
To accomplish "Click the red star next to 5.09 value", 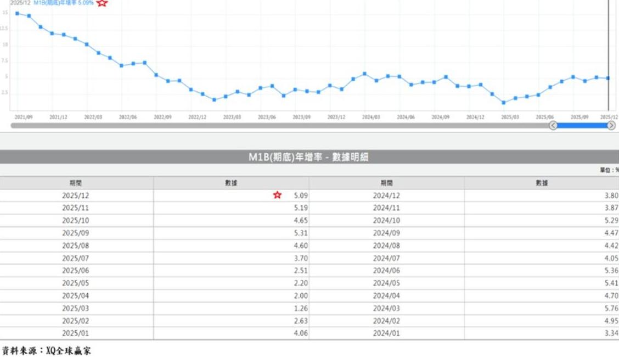I will pos(277,195).
